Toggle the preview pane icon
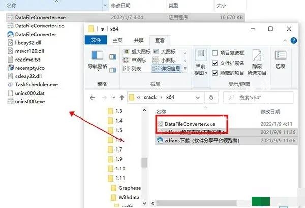This screenshot has height=208, width=305. tap(113, 57)
